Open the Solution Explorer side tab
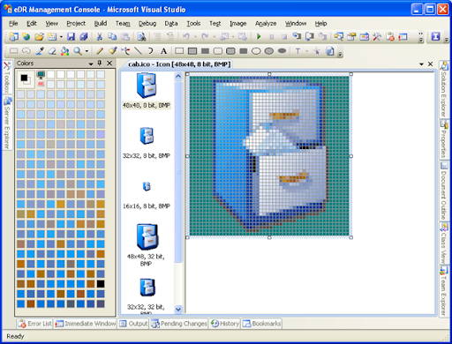 click(x=444, y=89)
